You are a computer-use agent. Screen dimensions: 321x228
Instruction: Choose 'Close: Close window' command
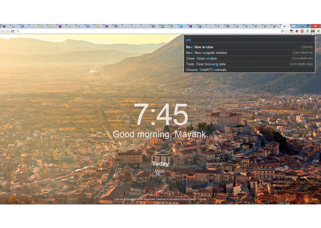[x=249, y=59]
